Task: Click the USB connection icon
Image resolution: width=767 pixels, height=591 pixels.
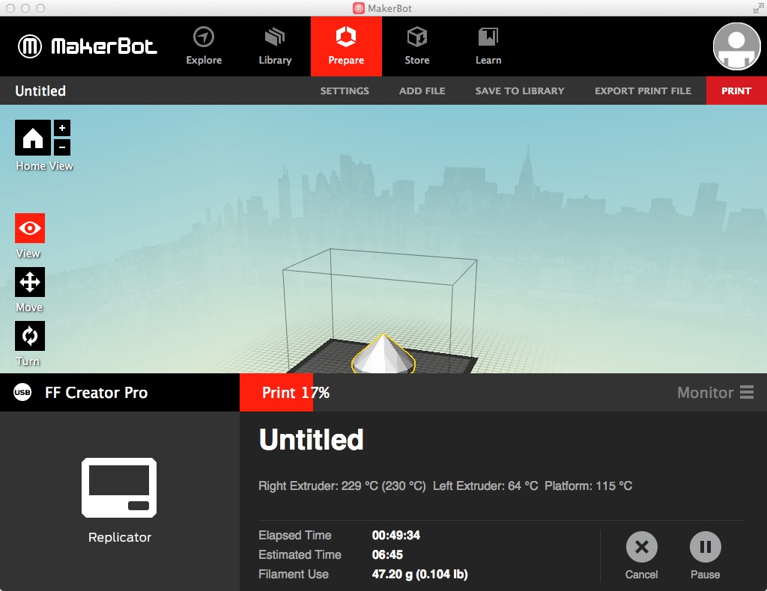Action: click(22, 392)
